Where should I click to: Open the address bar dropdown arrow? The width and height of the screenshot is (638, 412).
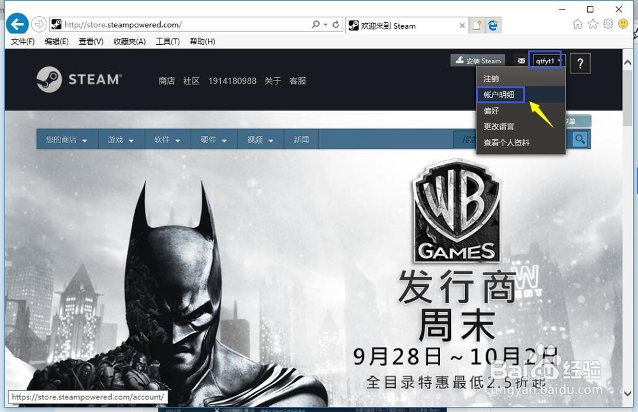click(x=325, y=25)
